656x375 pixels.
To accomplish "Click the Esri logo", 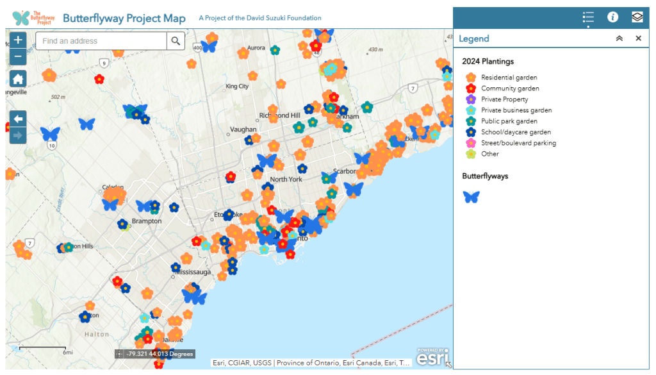I will [x=432, y=357].
